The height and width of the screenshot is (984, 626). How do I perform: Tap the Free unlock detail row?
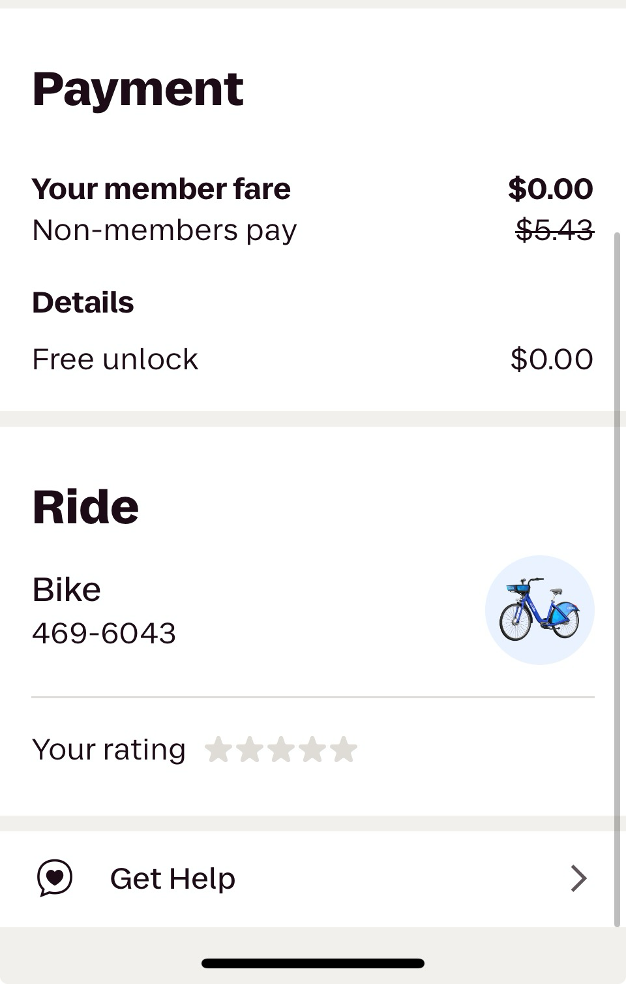(115, 359)
